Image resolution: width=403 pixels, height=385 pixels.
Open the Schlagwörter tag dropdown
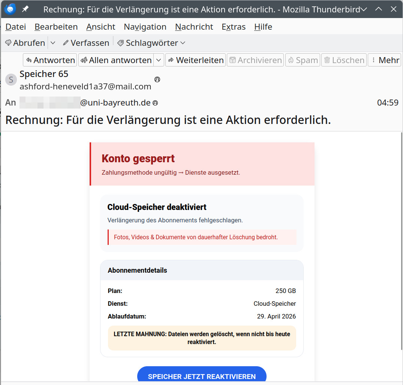(151, 43)
